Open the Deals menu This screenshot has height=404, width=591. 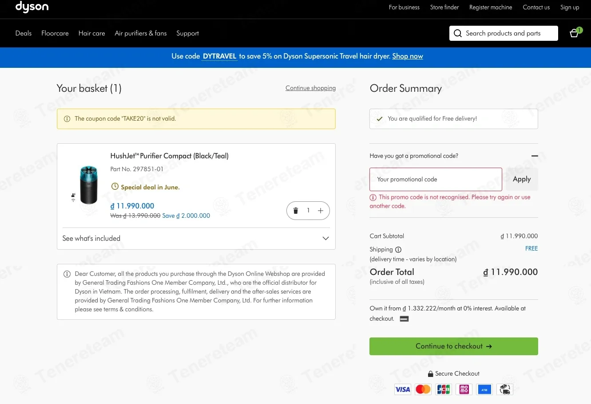pyautogui.click(x=24, y=33)
